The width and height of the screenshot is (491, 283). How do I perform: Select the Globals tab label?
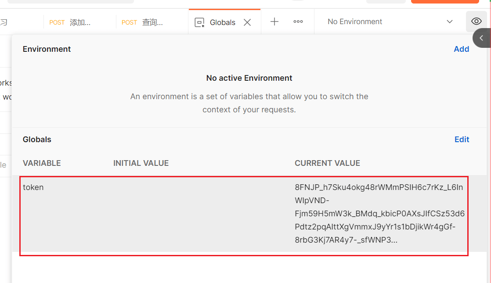coord(223,22)
